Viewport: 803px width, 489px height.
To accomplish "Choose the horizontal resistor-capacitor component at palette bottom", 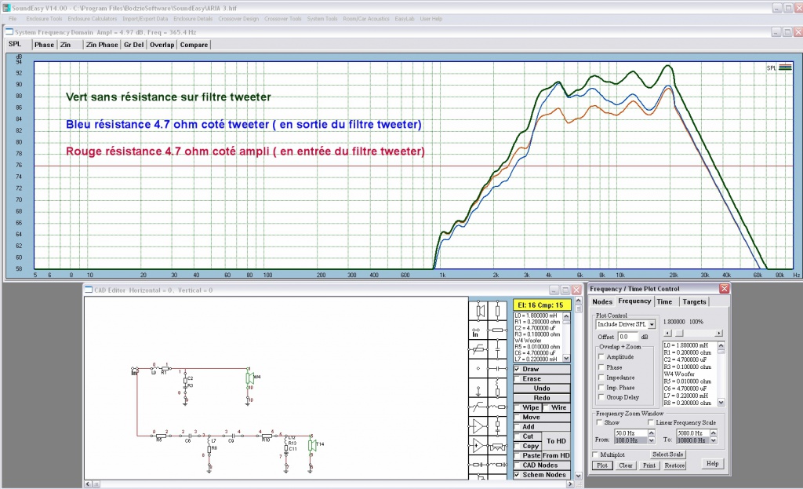I will point(478,465).
